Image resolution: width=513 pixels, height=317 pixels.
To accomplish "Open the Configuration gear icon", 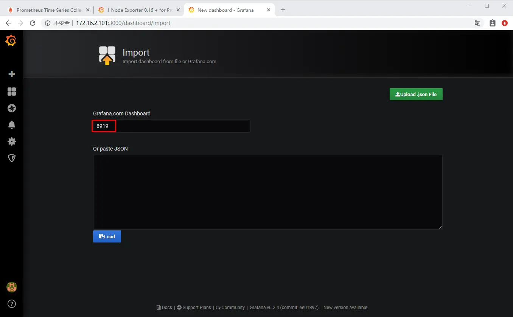I will point(12,141).
